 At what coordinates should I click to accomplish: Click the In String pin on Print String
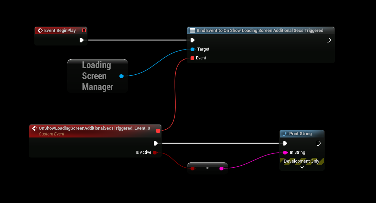pyautogui.click(x=285, y=152)
